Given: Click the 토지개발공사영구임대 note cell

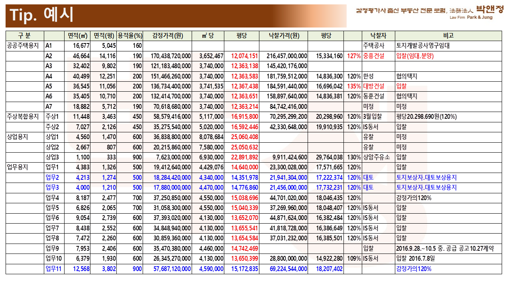Looking at the screenshot, I should (x=425, y=45).
